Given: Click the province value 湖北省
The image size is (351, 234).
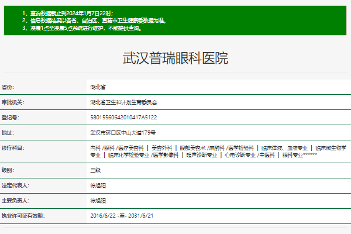Looking at the screenshot, I should point(98,87).
